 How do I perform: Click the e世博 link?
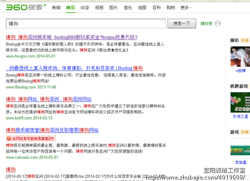(240, 71)
